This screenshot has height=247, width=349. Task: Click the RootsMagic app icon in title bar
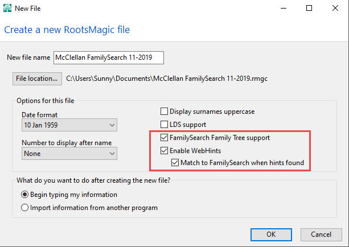[7, 8]
